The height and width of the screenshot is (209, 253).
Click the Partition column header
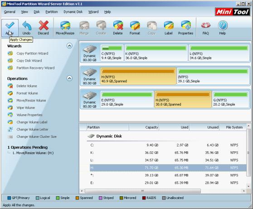point(107,127)
